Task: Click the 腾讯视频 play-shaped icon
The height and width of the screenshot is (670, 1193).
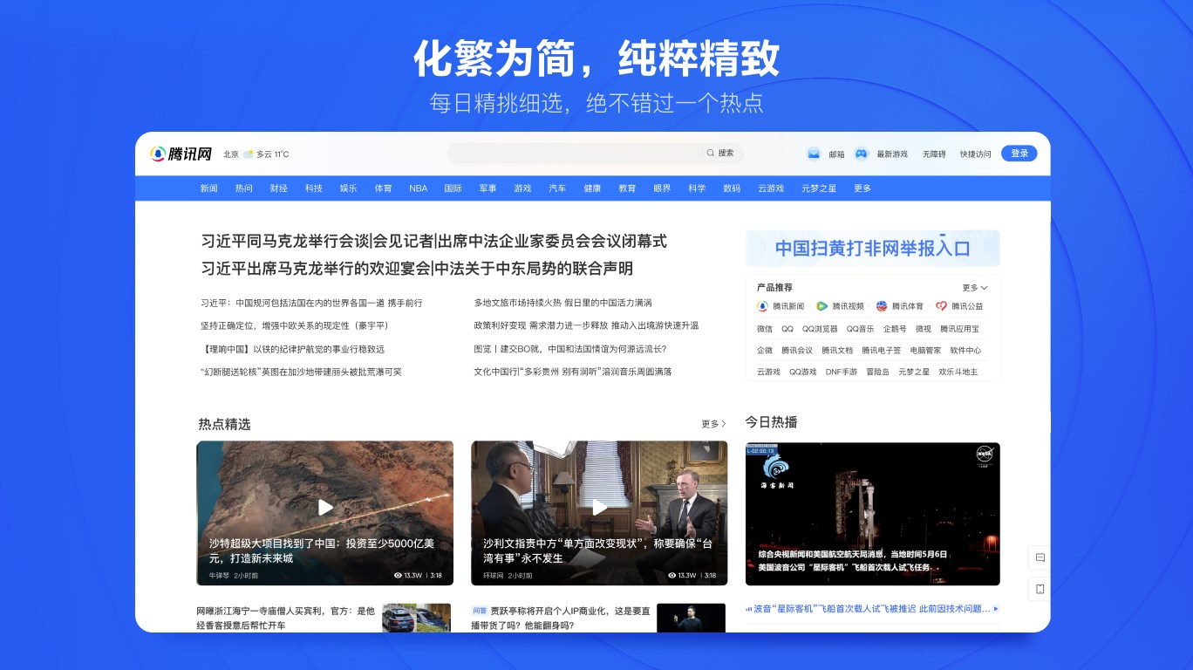Action: pyautogui.click(x=821, y=306)
